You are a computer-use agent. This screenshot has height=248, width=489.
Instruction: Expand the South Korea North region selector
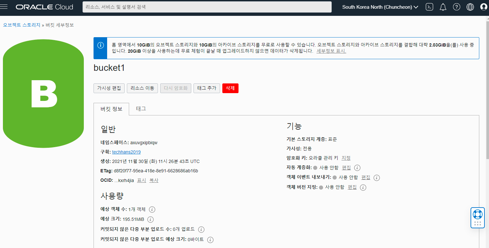pyautogui.click(x=380, y=7)
